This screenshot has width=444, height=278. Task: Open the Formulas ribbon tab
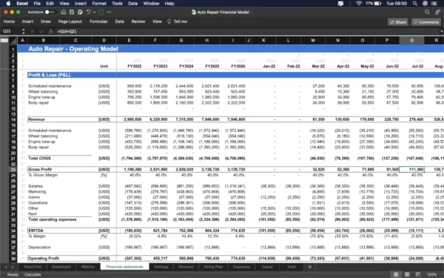point(98,21)
